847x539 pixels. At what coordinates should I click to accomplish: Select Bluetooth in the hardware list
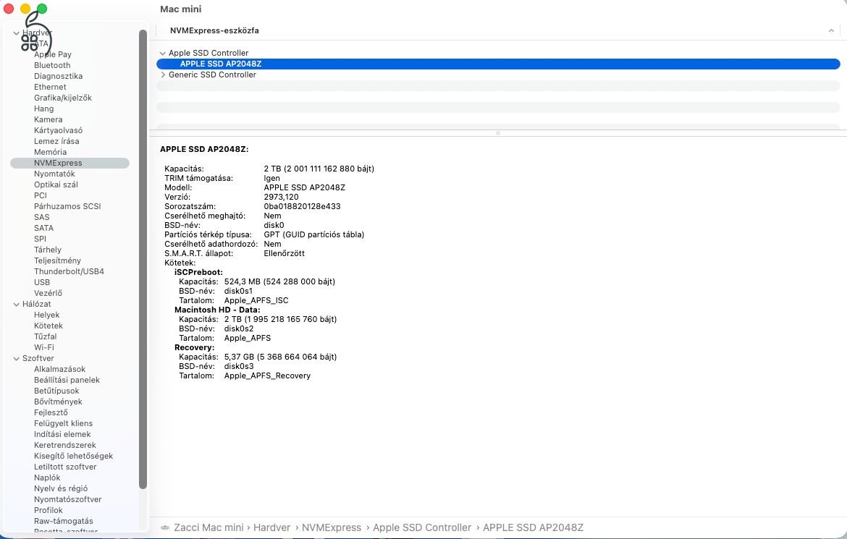[52, 65]
